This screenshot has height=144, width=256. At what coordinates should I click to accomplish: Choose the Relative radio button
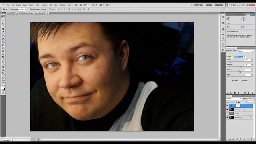point(233,81)
